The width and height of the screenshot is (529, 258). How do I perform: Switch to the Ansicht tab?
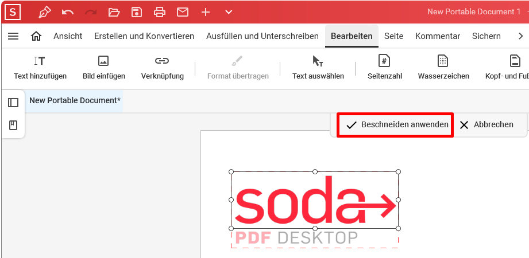point(68,36)
